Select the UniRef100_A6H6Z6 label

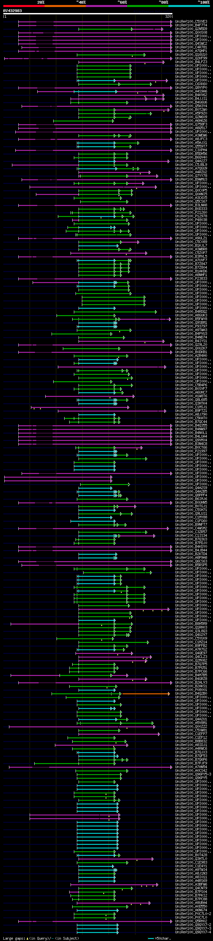pos(191,121)
